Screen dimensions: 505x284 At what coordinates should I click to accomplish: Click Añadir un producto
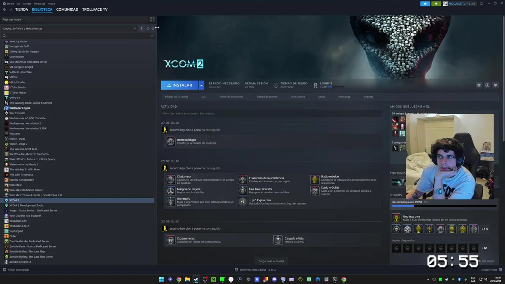tap(16, 270)
